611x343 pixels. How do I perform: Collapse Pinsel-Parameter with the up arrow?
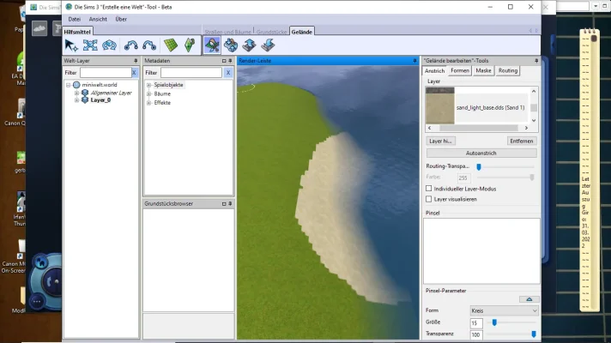529,299
